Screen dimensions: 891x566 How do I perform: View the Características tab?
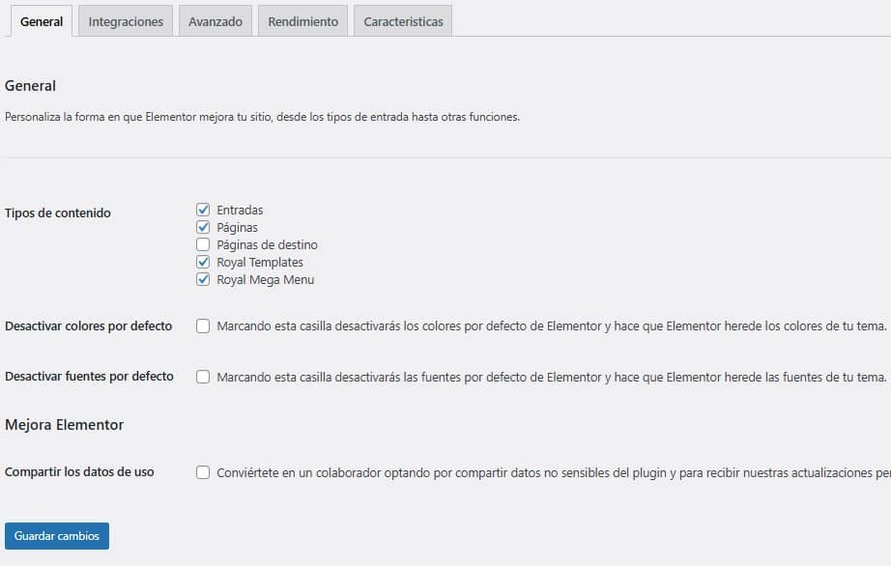402,20
